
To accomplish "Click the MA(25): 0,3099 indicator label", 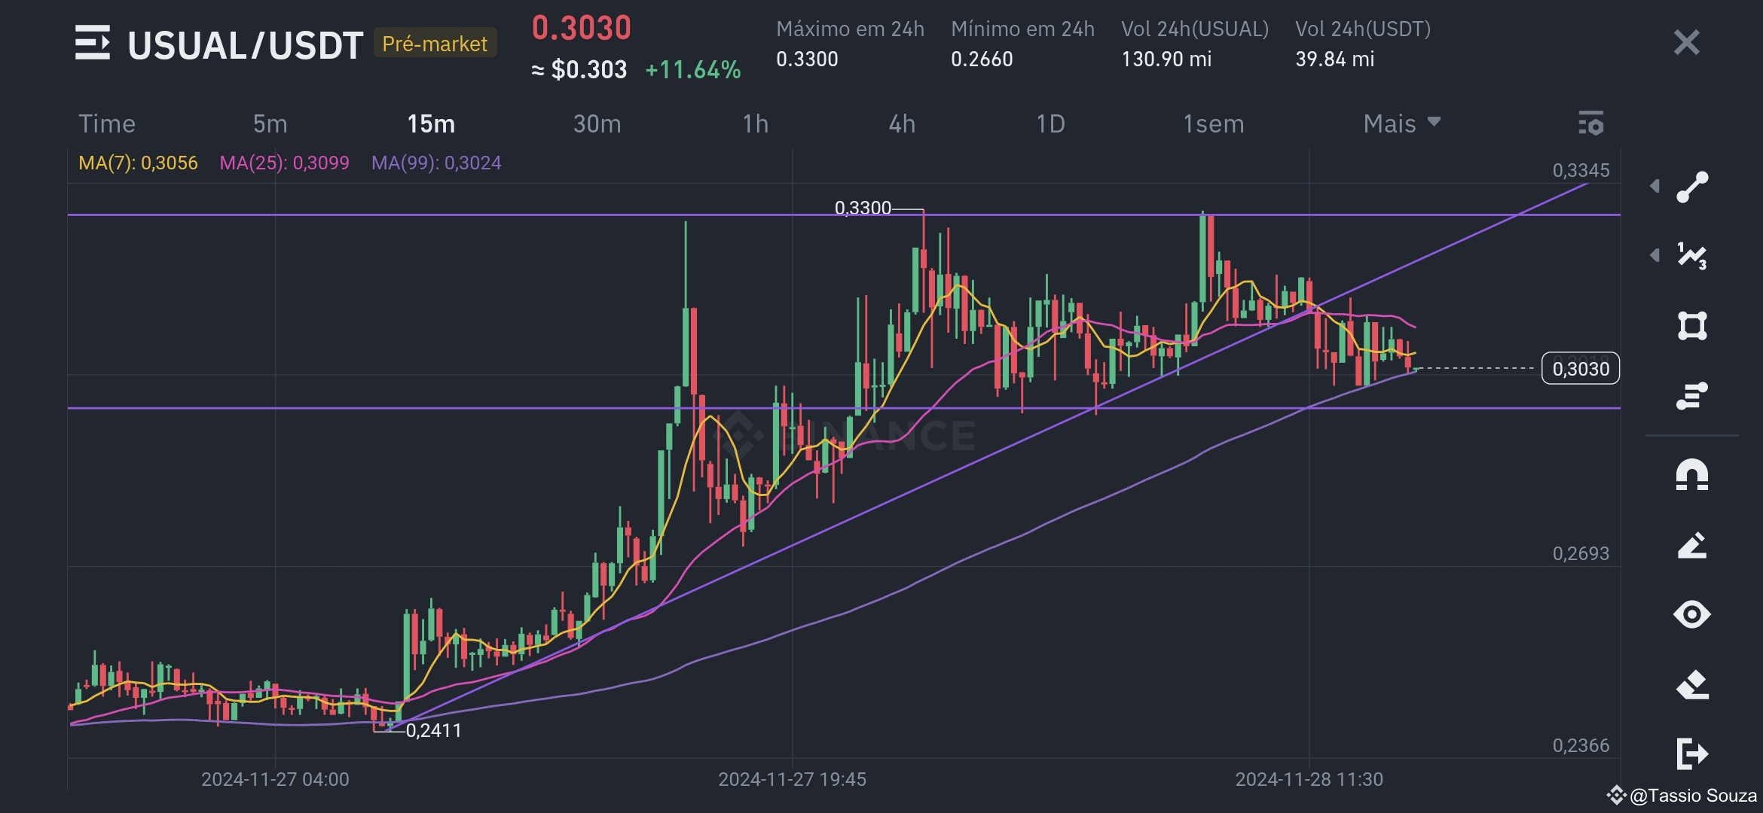I will (284, 163).
